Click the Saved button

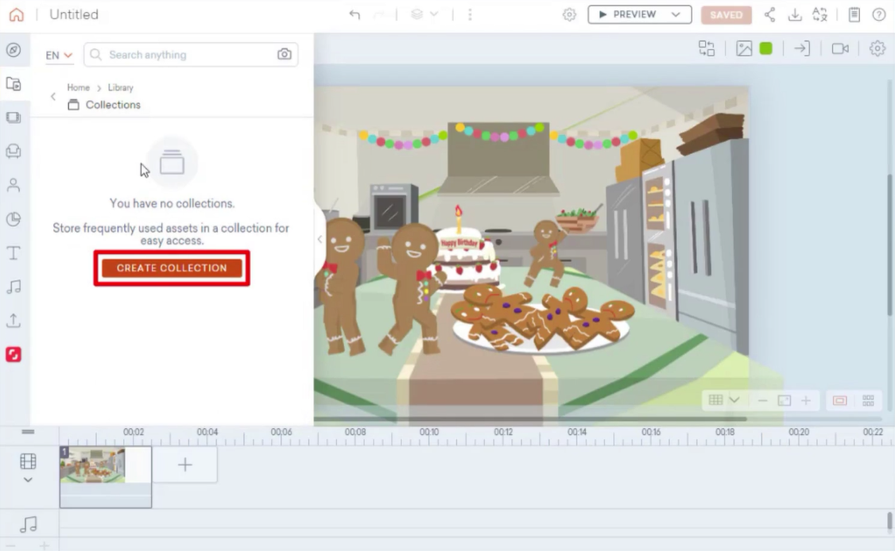pos(726,14)
